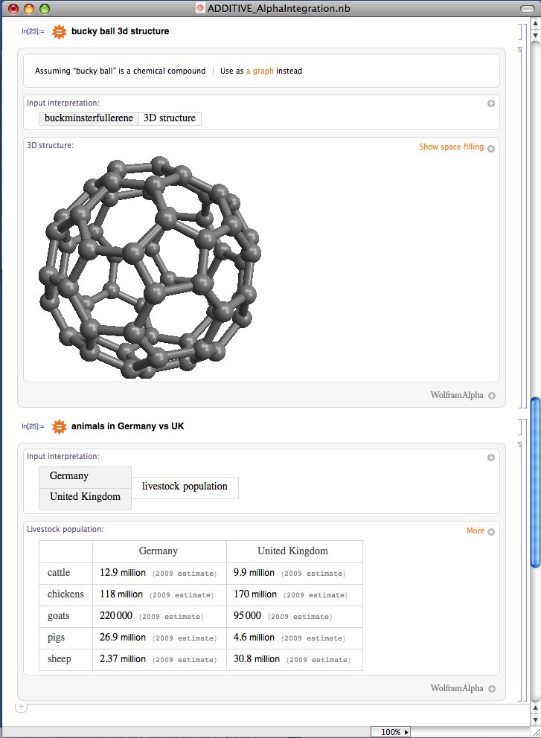Click the More link in Livestock population
Screen dimensions: 541x738
[475, 531]
